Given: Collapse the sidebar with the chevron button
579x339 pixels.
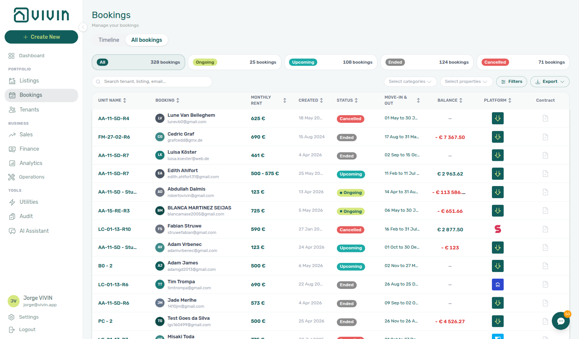Looking at the screenshot, I should [x=83, y=27].
